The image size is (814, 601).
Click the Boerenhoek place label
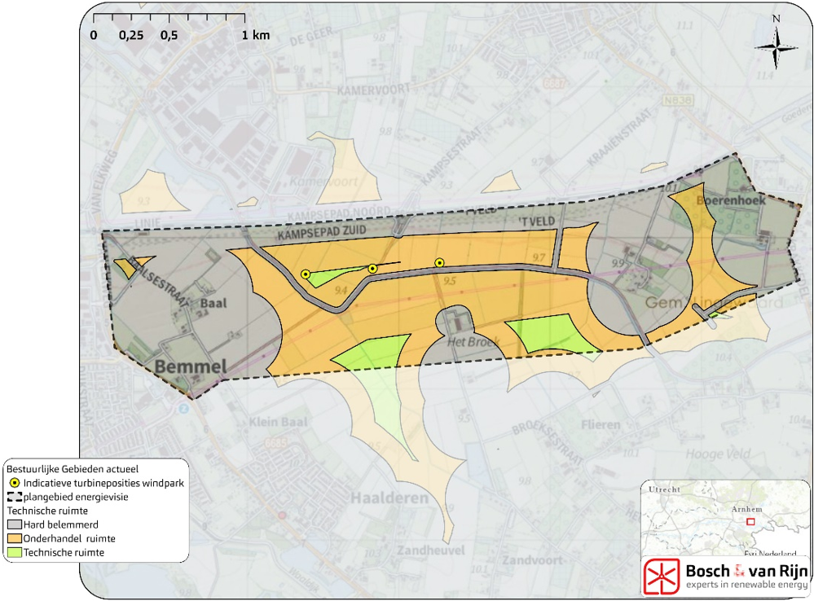point(724,198)
